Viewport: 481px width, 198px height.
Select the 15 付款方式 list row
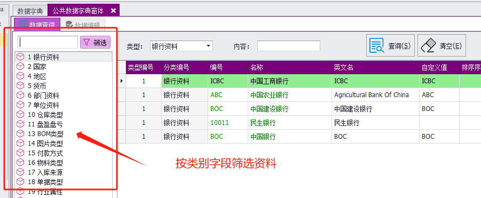click(x=64, y=153)
